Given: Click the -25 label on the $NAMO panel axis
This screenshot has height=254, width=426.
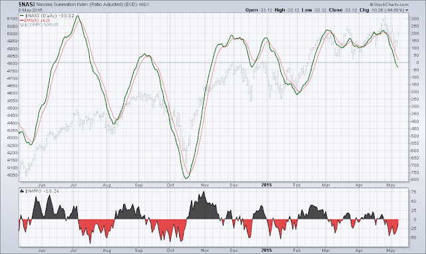Looking at the screenshot, I should pos(413,229).
